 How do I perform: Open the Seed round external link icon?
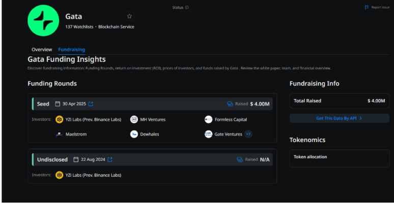click(91, 104)
